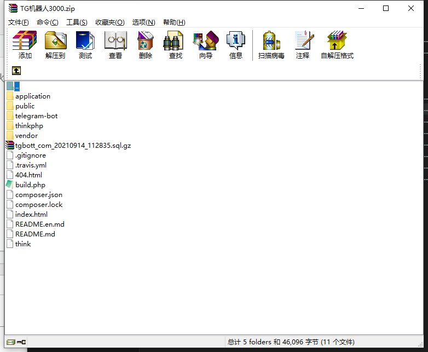The height and width of the screenshot is (352, 428).
Task: Open the Options (选项) menu
Action: pyautogui.click(x=143, y=22)
